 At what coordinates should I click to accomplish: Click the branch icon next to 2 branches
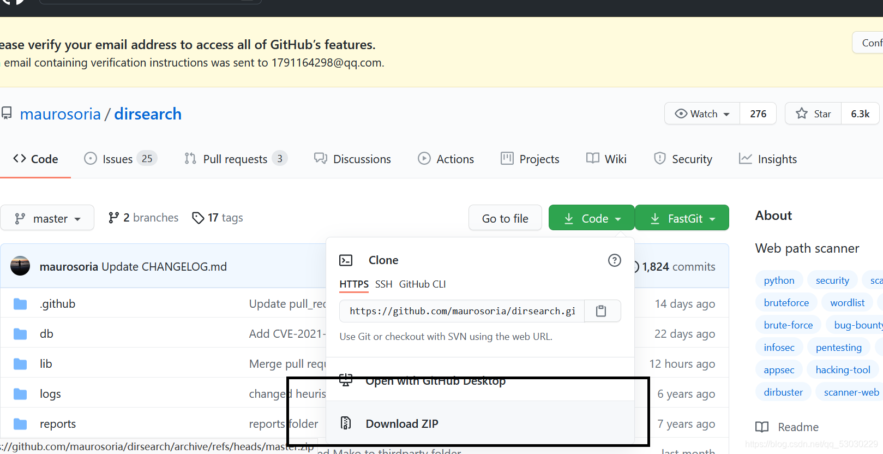click(113, 218)
